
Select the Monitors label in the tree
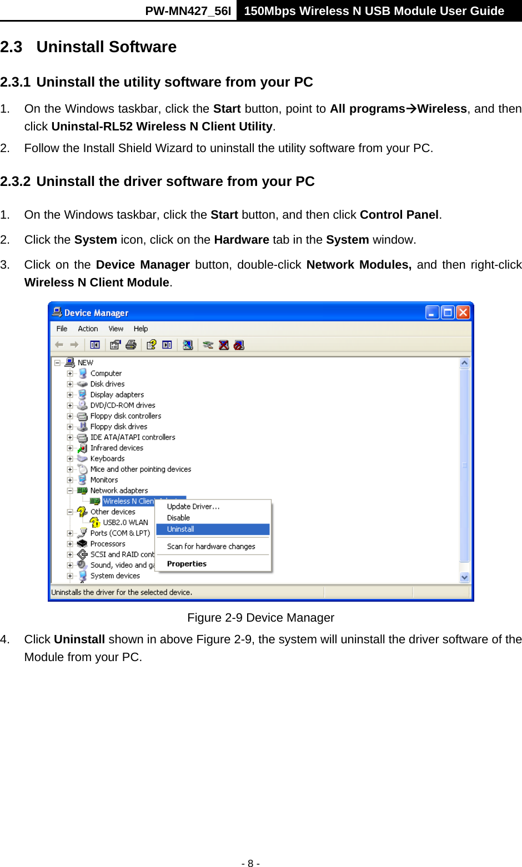[104, 480]
